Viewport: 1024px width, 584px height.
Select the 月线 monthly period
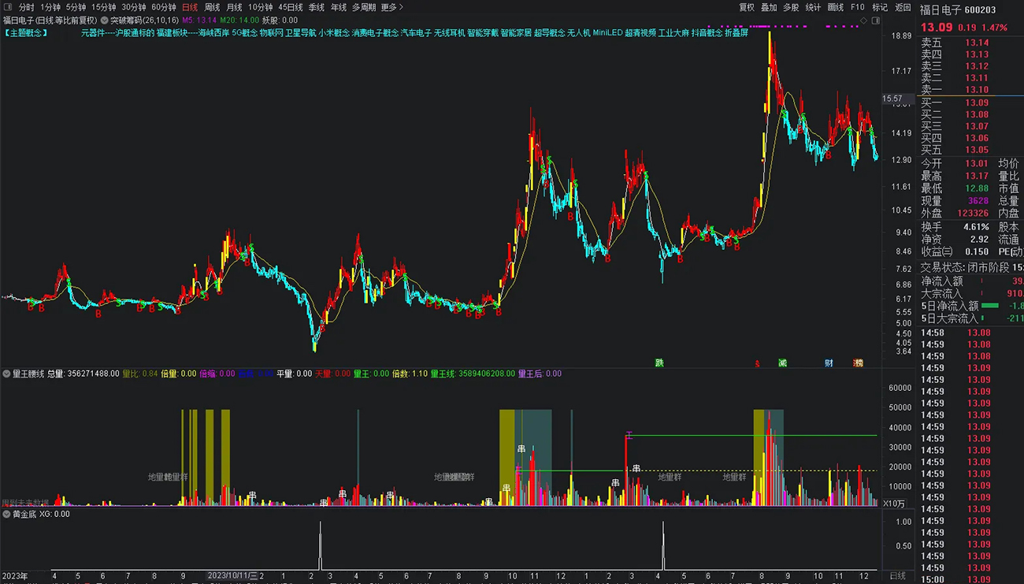tap(234, 7)
